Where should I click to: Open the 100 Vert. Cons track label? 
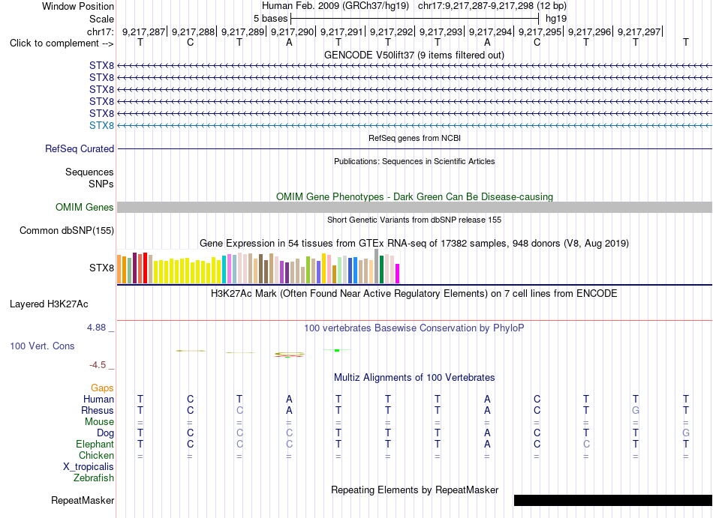(42, 346)
